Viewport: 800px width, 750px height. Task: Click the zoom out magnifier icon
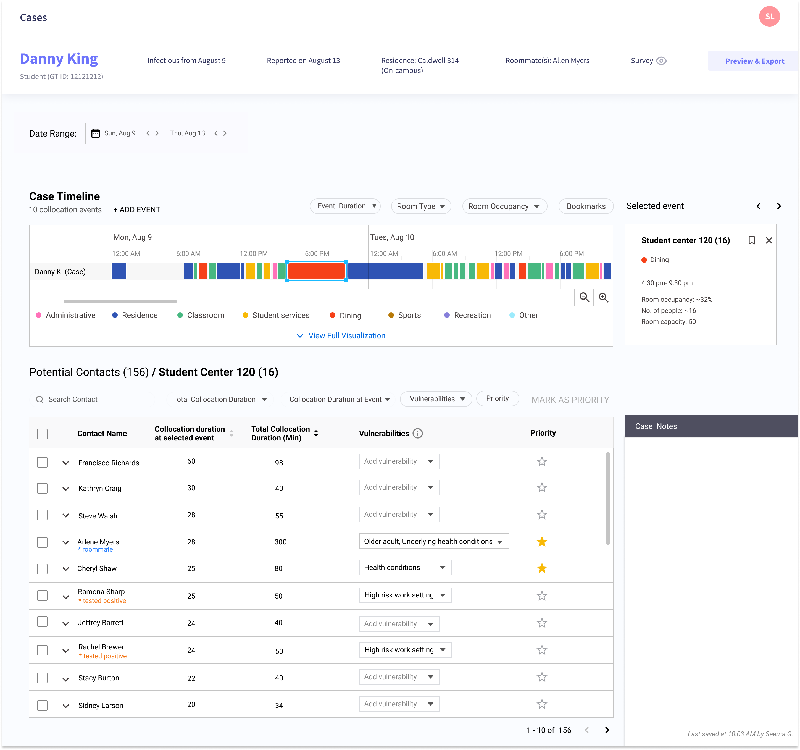click(x=584, y=297)
